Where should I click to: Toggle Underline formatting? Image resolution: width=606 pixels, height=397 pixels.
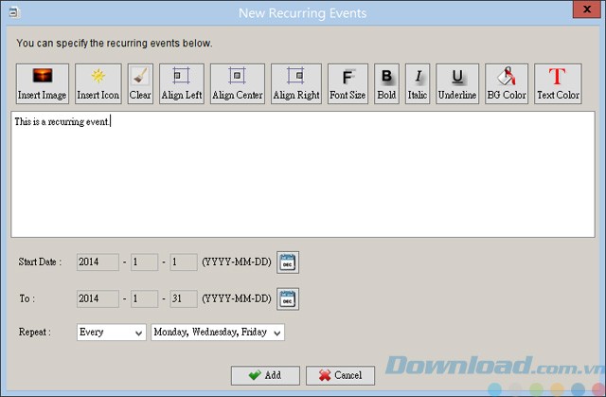pyautogui.click(x=457, y=83)
